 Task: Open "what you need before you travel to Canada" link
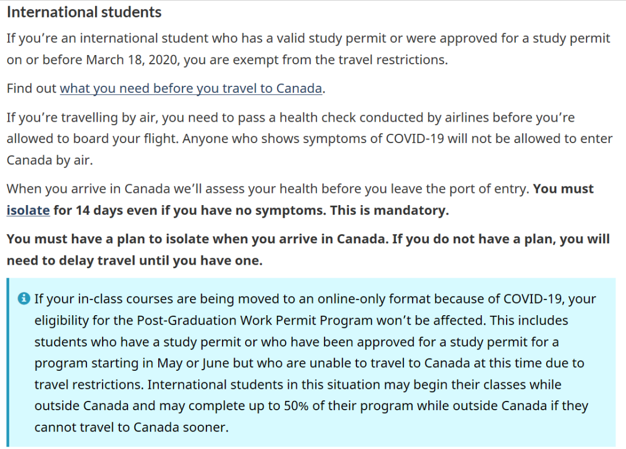click(x=191, y=89)
